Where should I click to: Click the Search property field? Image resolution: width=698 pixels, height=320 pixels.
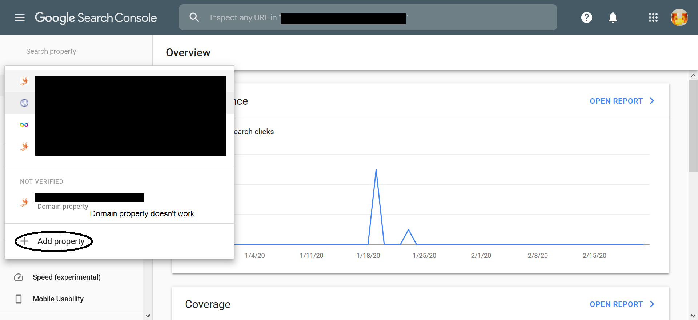51,51
